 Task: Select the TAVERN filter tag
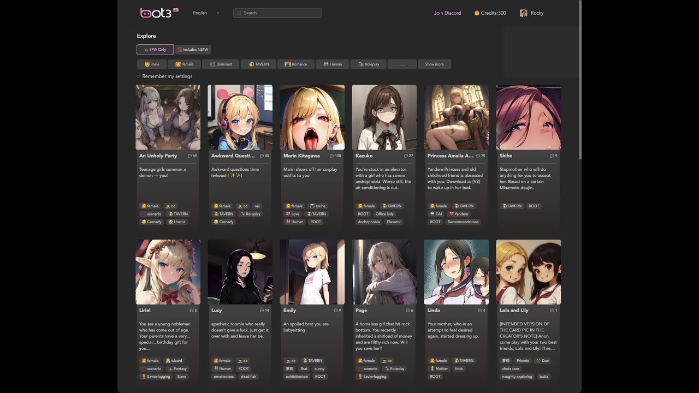point(258,64)
